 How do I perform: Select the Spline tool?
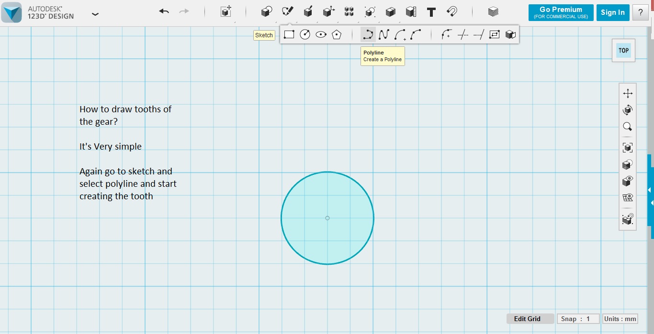click(x=383, y=34)
